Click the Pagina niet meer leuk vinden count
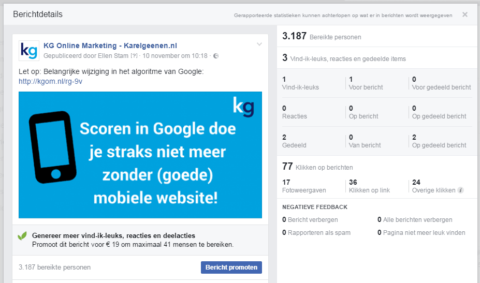 tap(421, 232)
